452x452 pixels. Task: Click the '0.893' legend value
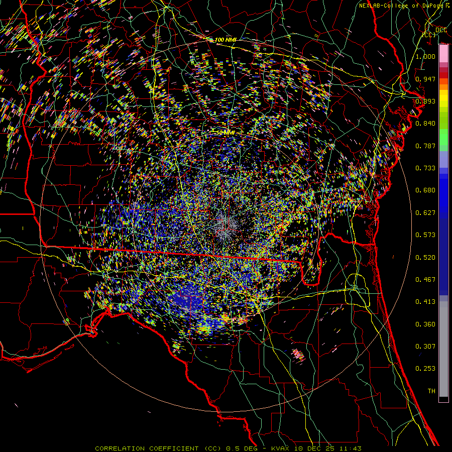coord(425,101)
